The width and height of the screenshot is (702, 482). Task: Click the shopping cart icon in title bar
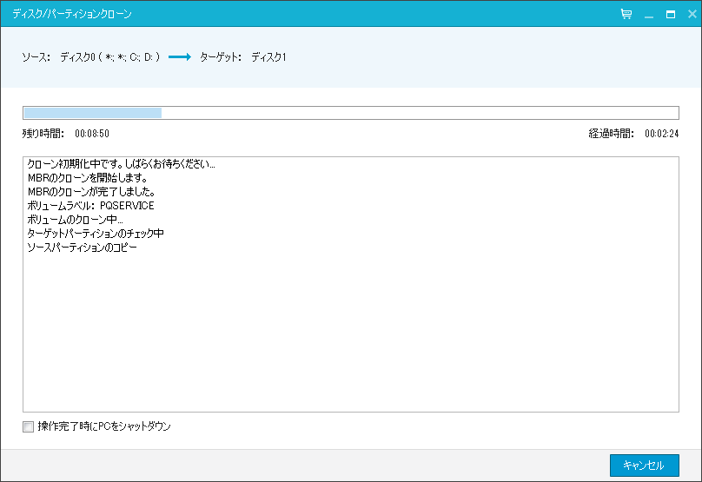(626, 15)
